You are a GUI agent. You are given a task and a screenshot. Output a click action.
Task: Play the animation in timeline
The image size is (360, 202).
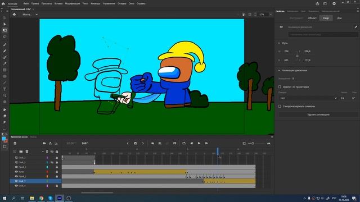199,144
